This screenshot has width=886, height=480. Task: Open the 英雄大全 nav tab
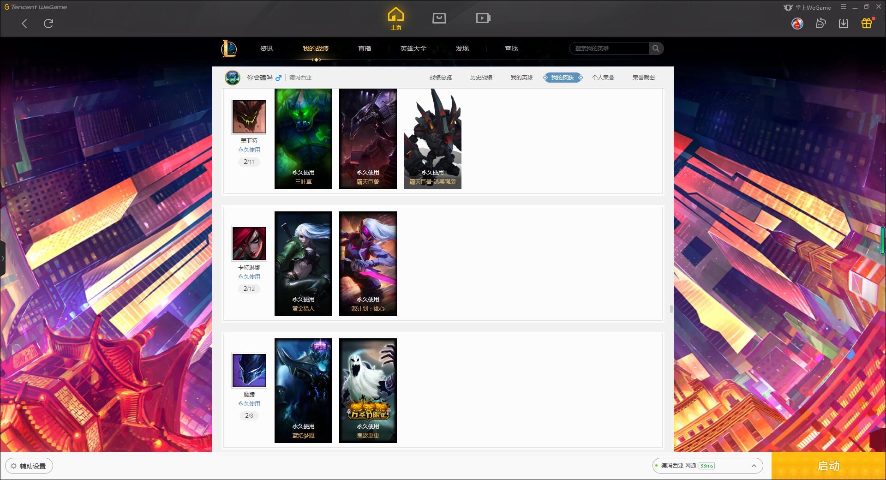(x=413, y=48)
